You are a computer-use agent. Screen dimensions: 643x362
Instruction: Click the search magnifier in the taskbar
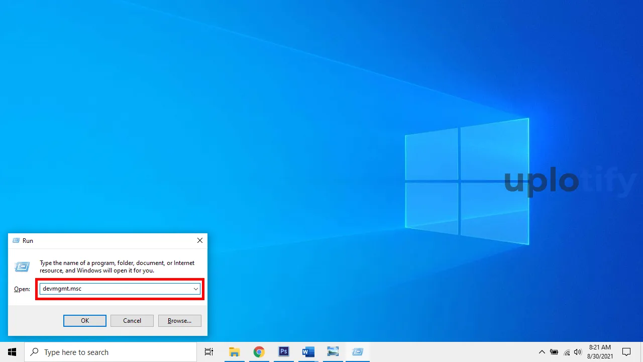[35, 352]
